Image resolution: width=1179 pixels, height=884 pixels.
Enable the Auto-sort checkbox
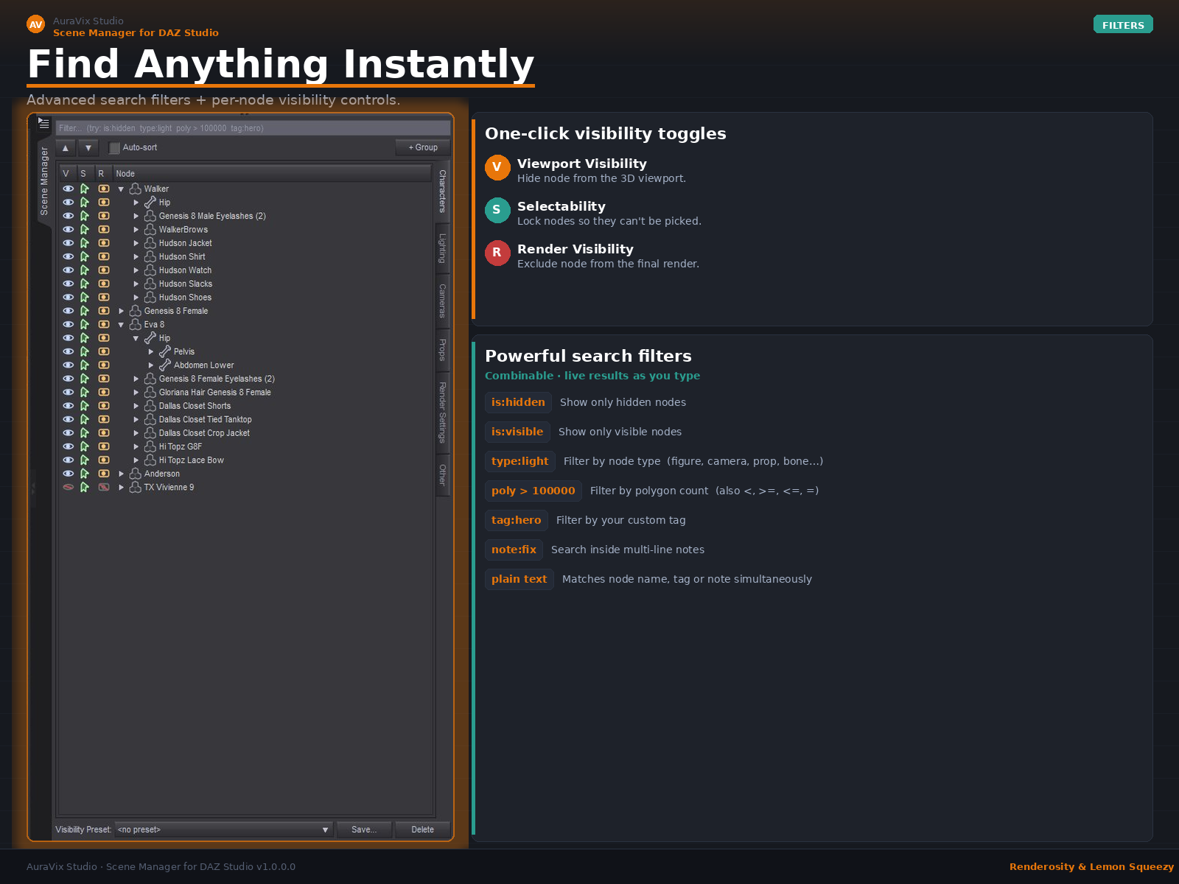(x=114, y=148)
